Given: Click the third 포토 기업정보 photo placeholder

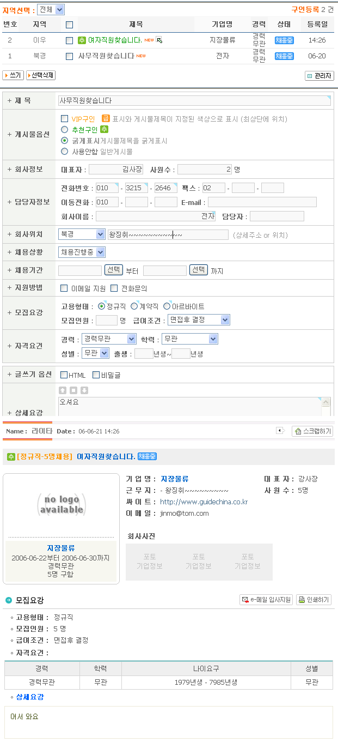Looking at the screenshot, I should click(248, 562).
